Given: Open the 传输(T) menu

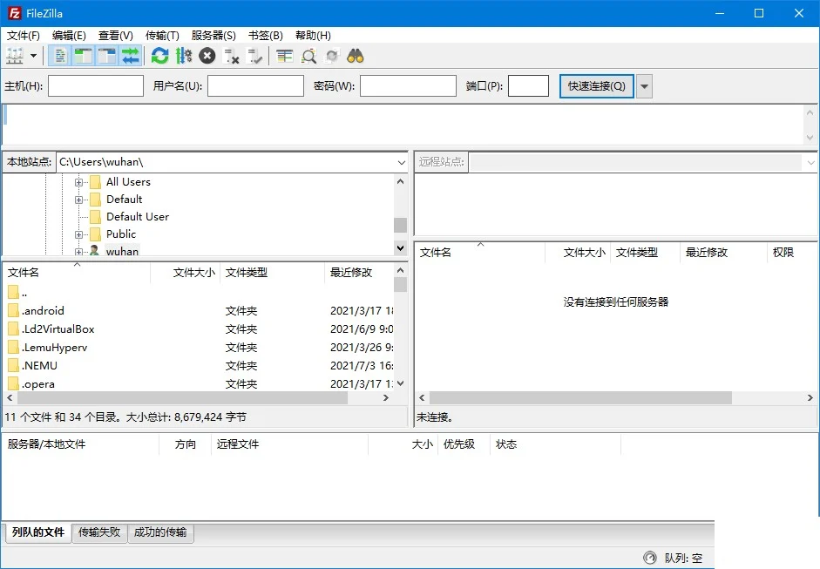Looking at the screenshot, I should pyautogui.click(x=162, y=36).
